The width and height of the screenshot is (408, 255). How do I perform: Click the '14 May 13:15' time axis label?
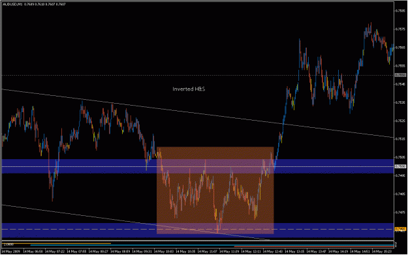(294, 252)
